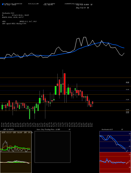Click the rotated 30.54 label in RSI panel
This screenshot has height=173, width=131.
coord(127,163)
